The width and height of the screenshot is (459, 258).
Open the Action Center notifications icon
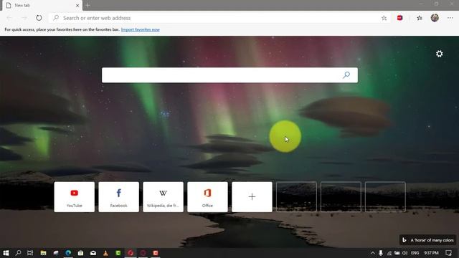[448, 253]
